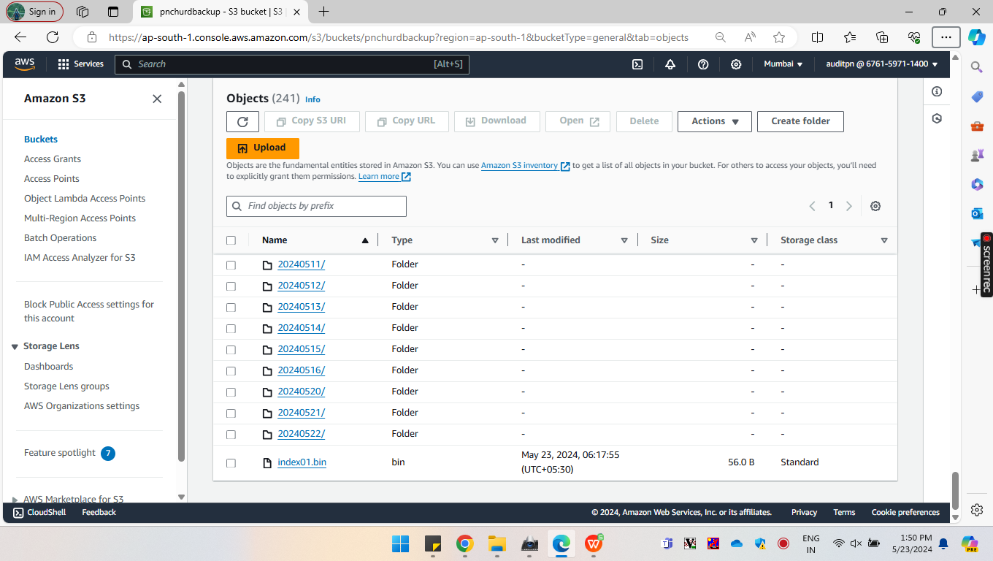Viewport: 993px width, 561px height.
Task: Open the info panel icon on right
Action: [x=937, y=91]
